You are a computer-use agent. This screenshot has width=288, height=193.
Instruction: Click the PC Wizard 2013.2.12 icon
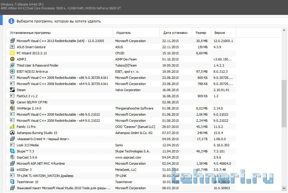tap(12, 53)
